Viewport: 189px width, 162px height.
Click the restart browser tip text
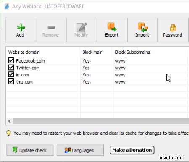tap(101, 133)
